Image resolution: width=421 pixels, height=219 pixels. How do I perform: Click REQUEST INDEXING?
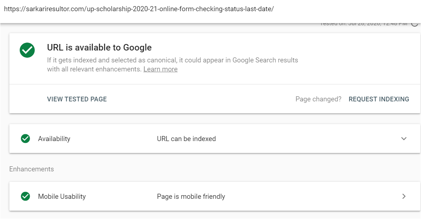[379, 99]
